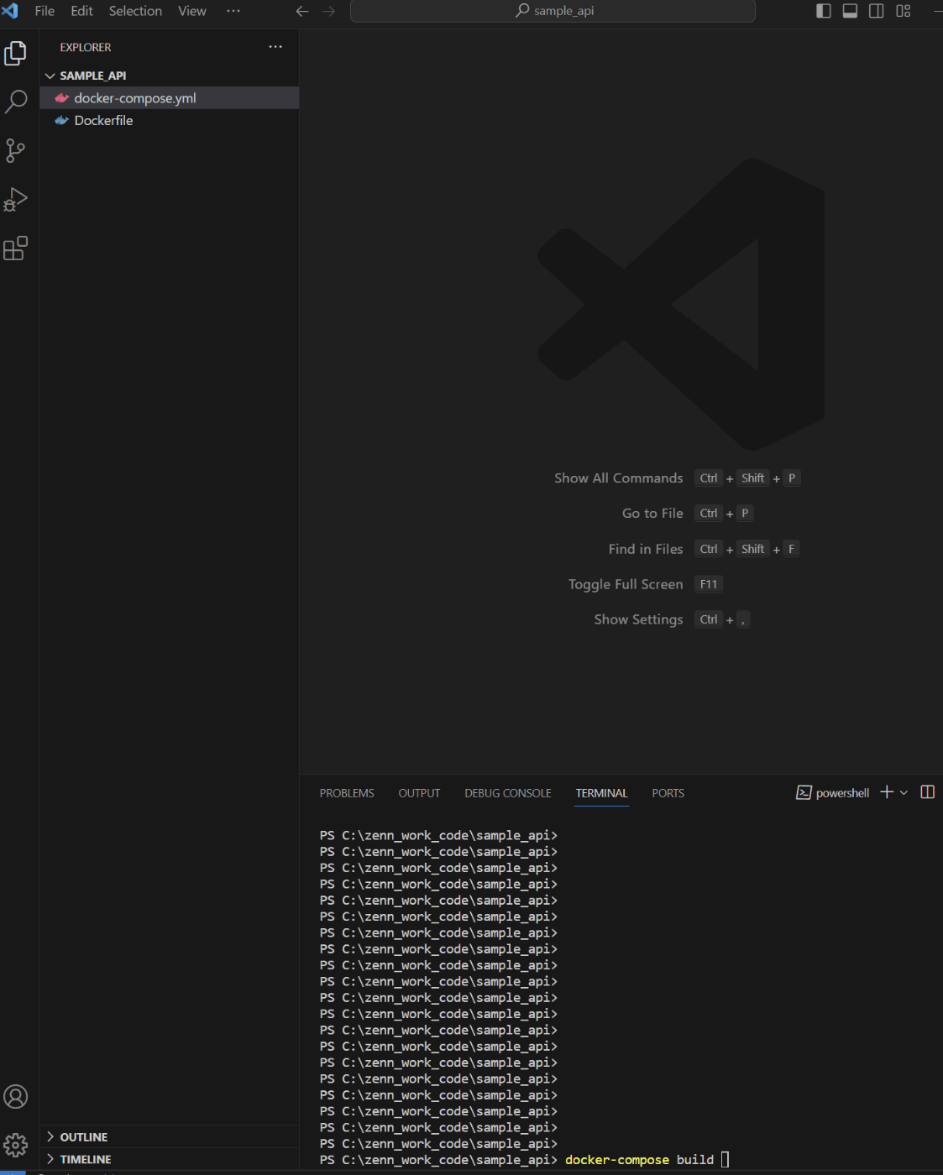Viewport: 943px width, 1175px height.
Task: Click the VS Code logo icon
Action: [x=10, y=11]
